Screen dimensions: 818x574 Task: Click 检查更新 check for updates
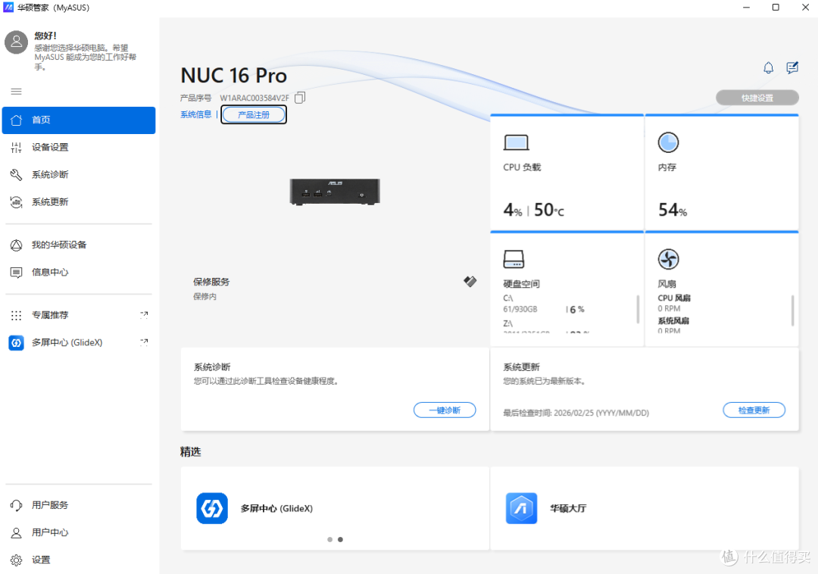pos(754,410)
